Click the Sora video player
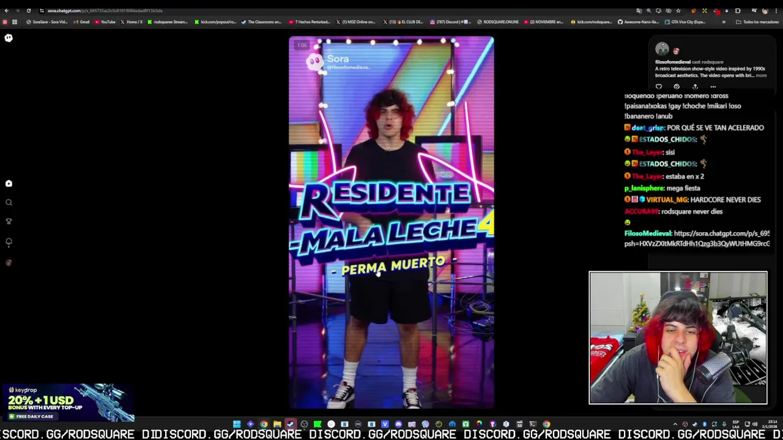The image size is (783, 440). 391,222
